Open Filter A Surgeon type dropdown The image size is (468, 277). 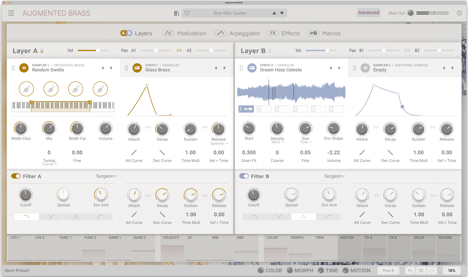[106, 176]
